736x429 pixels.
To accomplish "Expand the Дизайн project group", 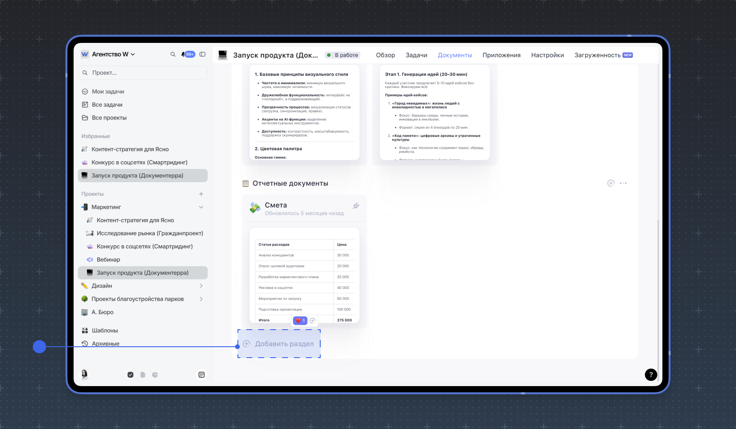I will (x=201, y=286).
